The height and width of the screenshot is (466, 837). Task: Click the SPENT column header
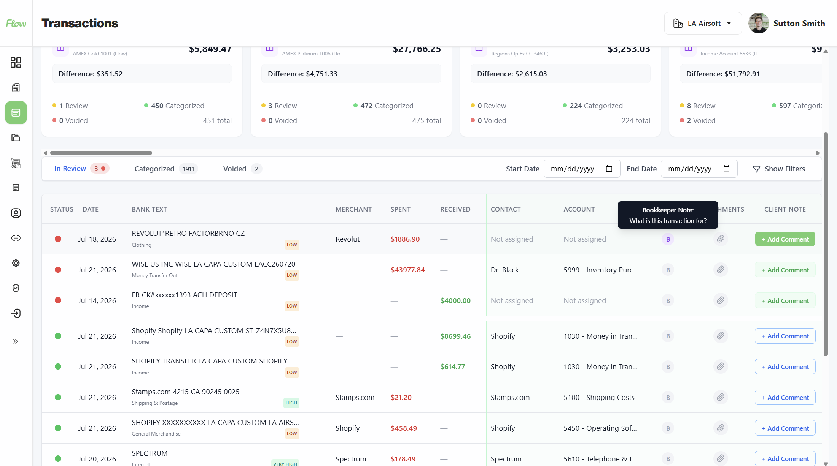(400, 209)
